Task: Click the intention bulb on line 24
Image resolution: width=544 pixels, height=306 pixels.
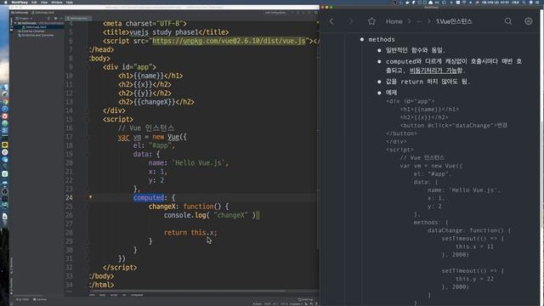Action: click(91, 197)
